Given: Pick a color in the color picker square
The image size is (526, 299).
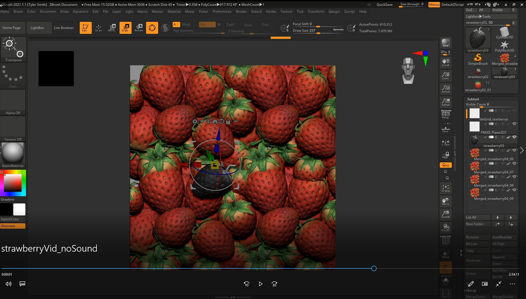Looking at the screenshot, I should point(13,183).
